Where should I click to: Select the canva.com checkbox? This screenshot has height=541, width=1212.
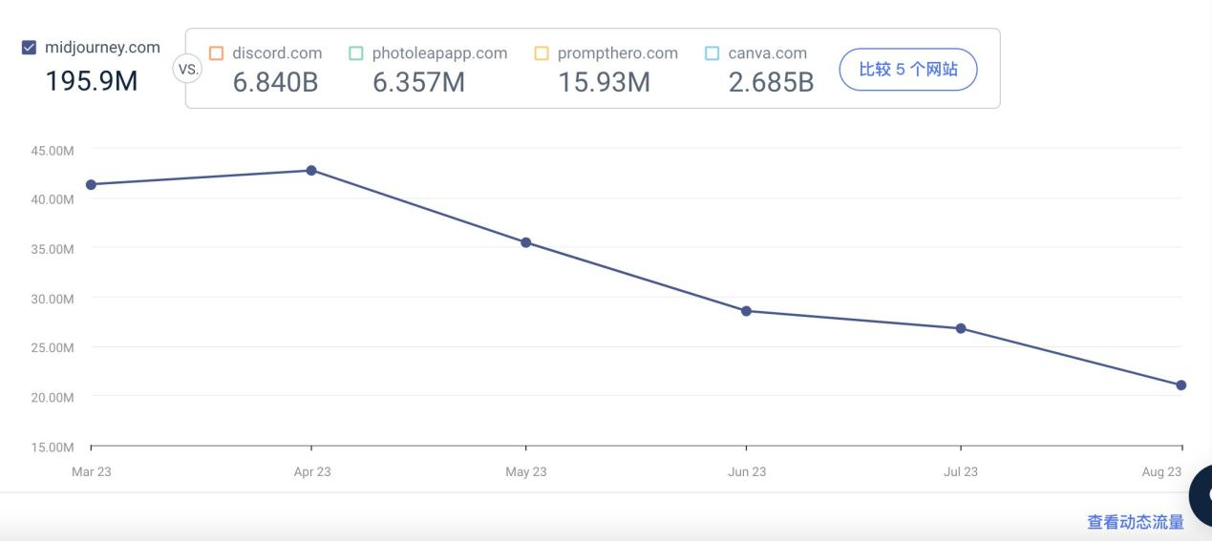(x=712, y=53)
